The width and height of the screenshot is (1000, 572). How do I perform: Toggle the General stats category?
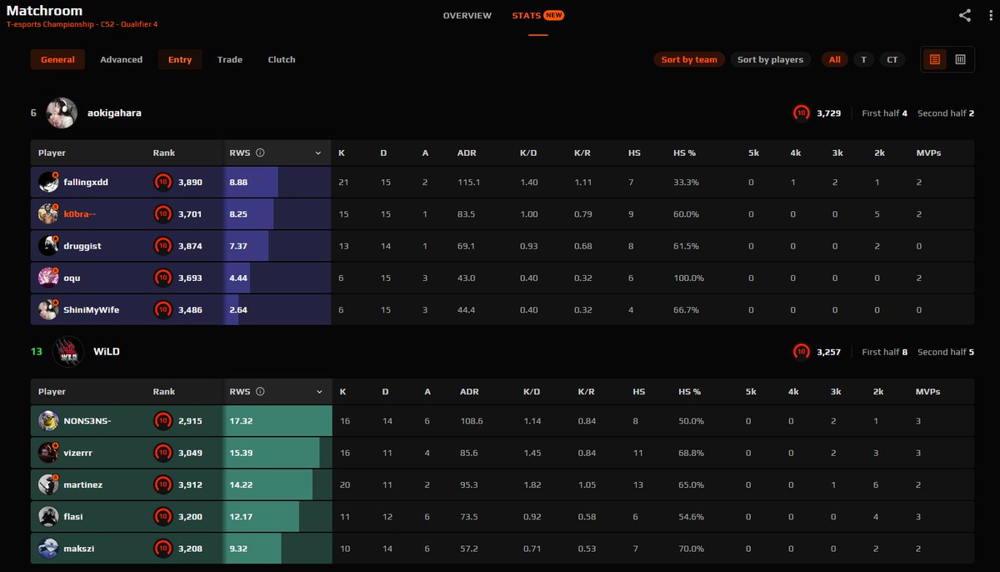(x=57, y=59)
